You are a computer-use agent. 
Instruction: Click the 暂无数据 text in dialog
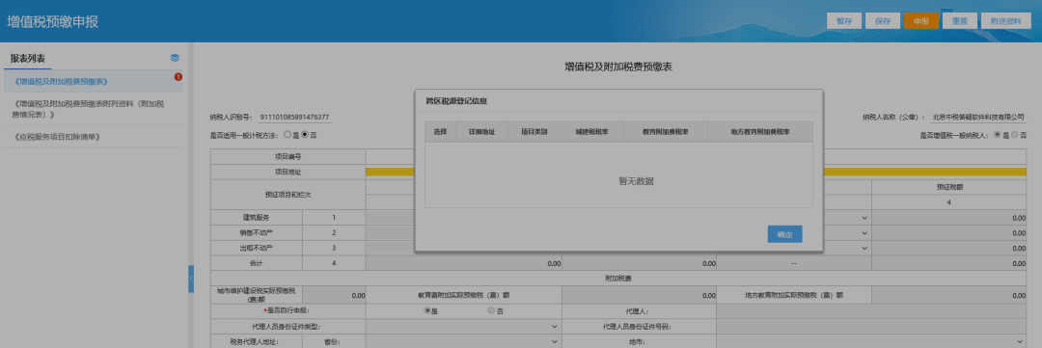click(x=636, y=180)
